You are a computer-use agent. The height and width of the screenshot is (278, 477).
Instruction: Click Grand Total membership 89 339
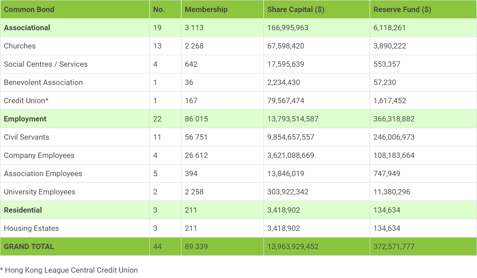tap(196, 246)
